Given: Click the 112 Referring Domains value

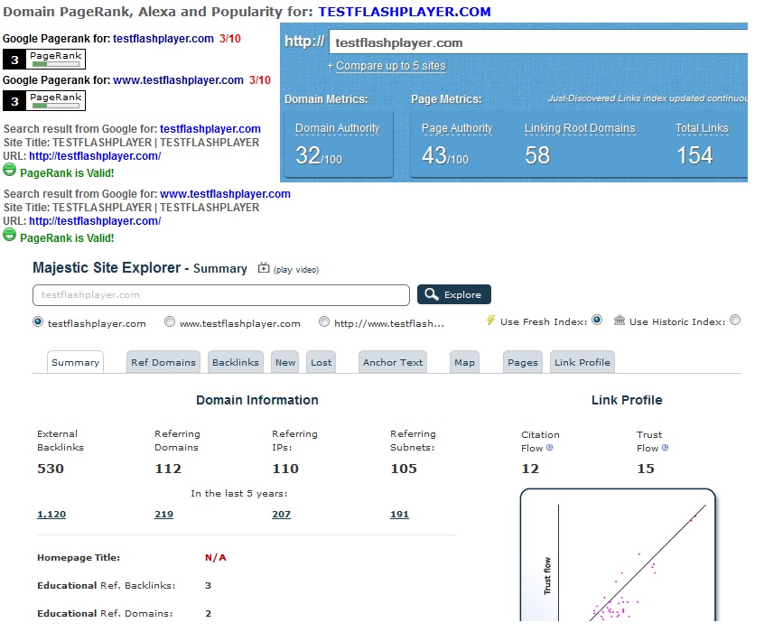Looking at the screenshot, I should (x=168, y=469).
